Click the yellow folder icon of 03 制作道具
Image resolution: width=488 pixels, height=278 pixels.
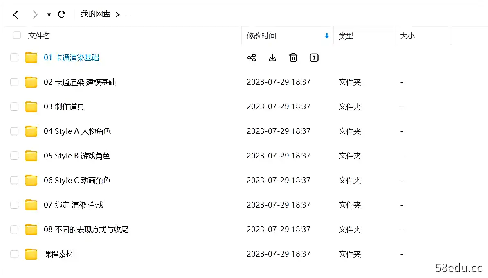tap(31, 106)
